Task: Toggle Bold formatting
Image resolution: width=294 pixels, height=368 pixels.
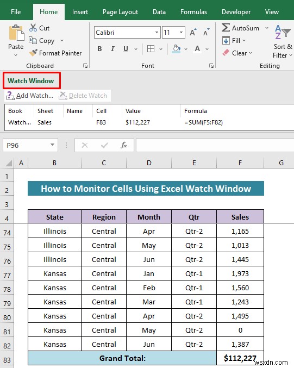Action: [99, 49]
